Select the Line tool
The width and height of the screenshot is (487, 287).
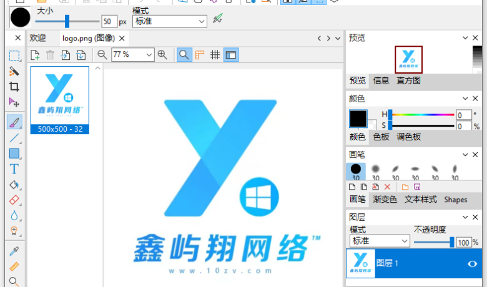(x=14, y=138)
